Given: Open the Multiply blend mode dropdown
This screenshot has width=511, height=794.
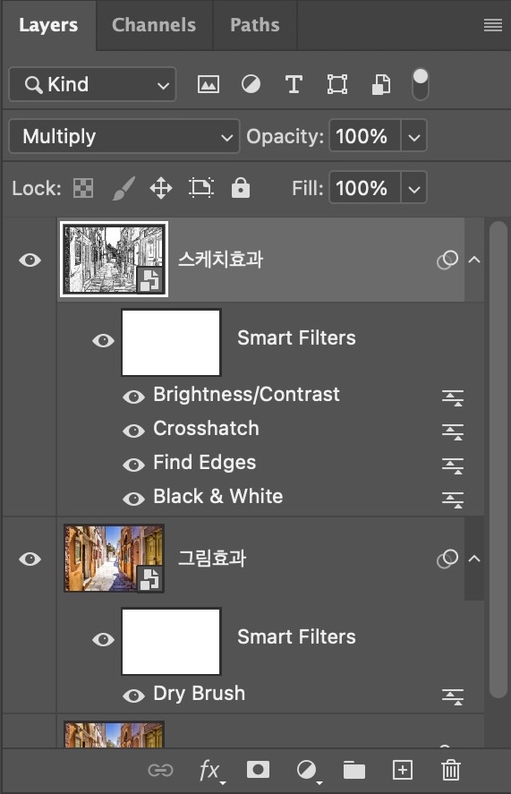Looking at the screenshot, I should tap(124, 136).
